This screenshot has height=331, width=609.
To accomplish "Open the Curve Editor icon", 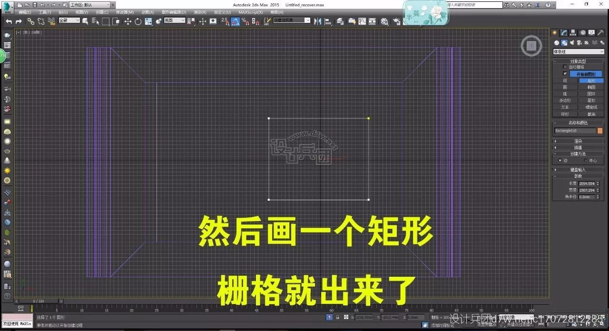I will [x=362, y=21].
